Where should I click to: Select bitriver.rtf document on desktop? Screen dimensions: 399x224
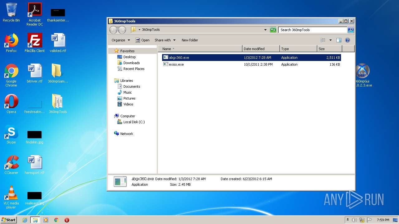coord(35,73)
